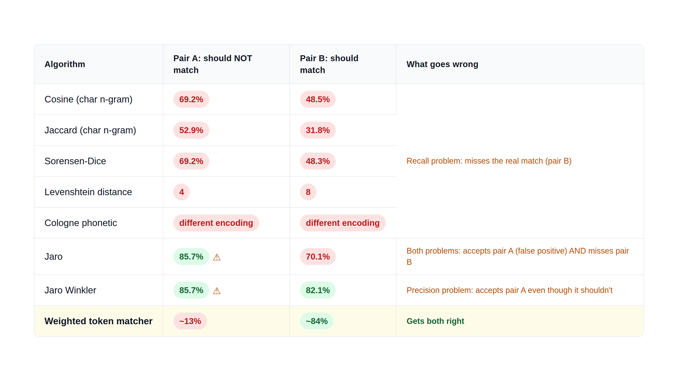This screenshot has height=381, width=678.
Task: Click Levenshtein distance value 8
Action: (x=308, y=192)
